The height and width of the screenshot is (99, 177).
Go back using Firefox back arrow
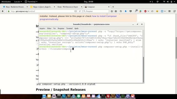coord(2,11)
